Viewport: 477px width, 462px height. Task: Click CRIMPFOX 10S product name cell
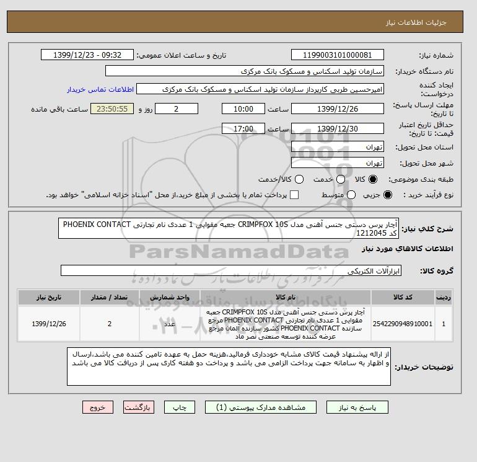click(286, 324)
